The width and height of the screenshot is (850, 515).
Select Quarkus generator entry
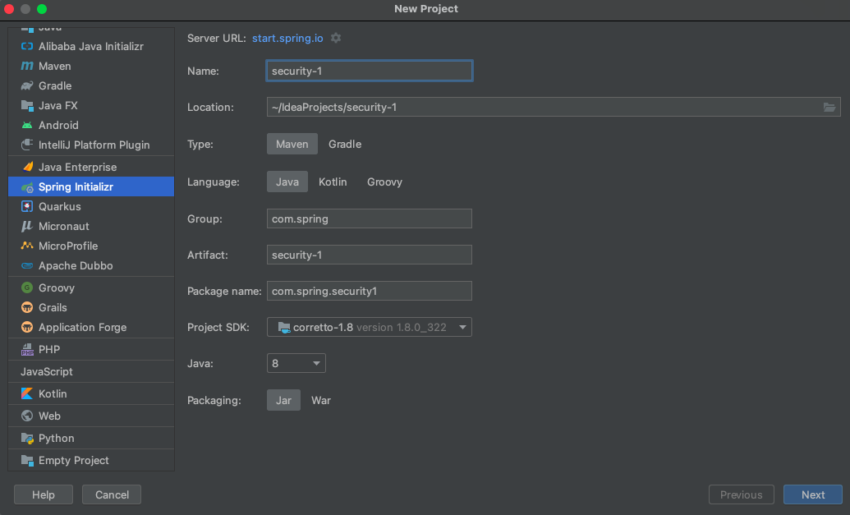[x=91, y=206]
